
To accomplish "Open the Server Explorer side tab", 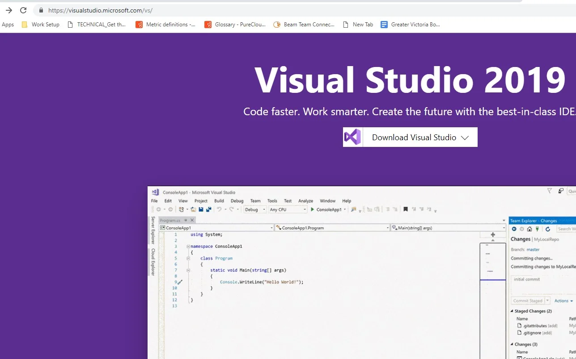I will 153,230.
